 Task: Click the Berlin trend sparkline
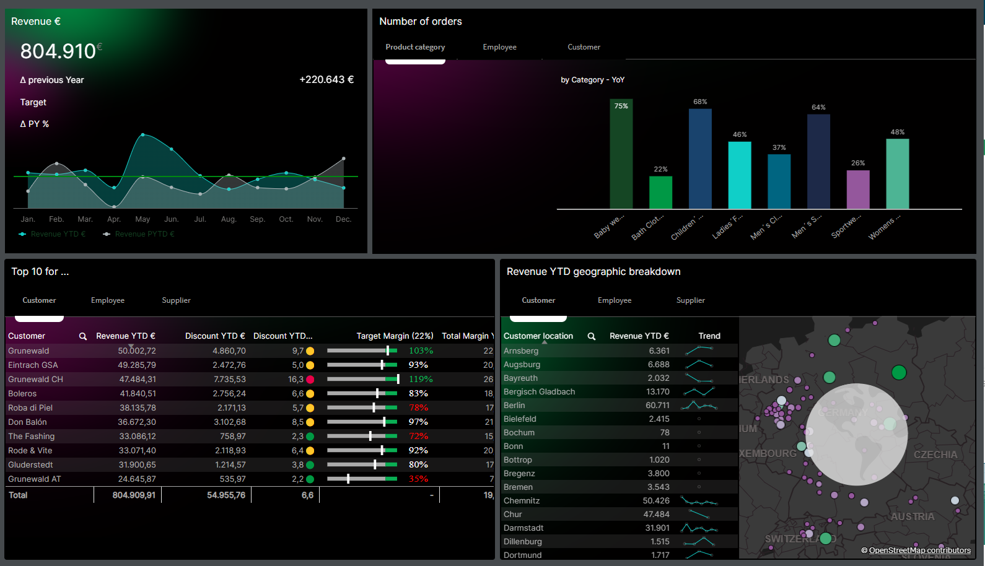coord(699,406)
